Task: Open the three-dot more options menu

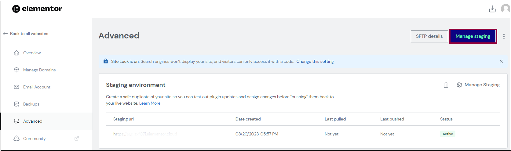Action: tap(504, 36)
